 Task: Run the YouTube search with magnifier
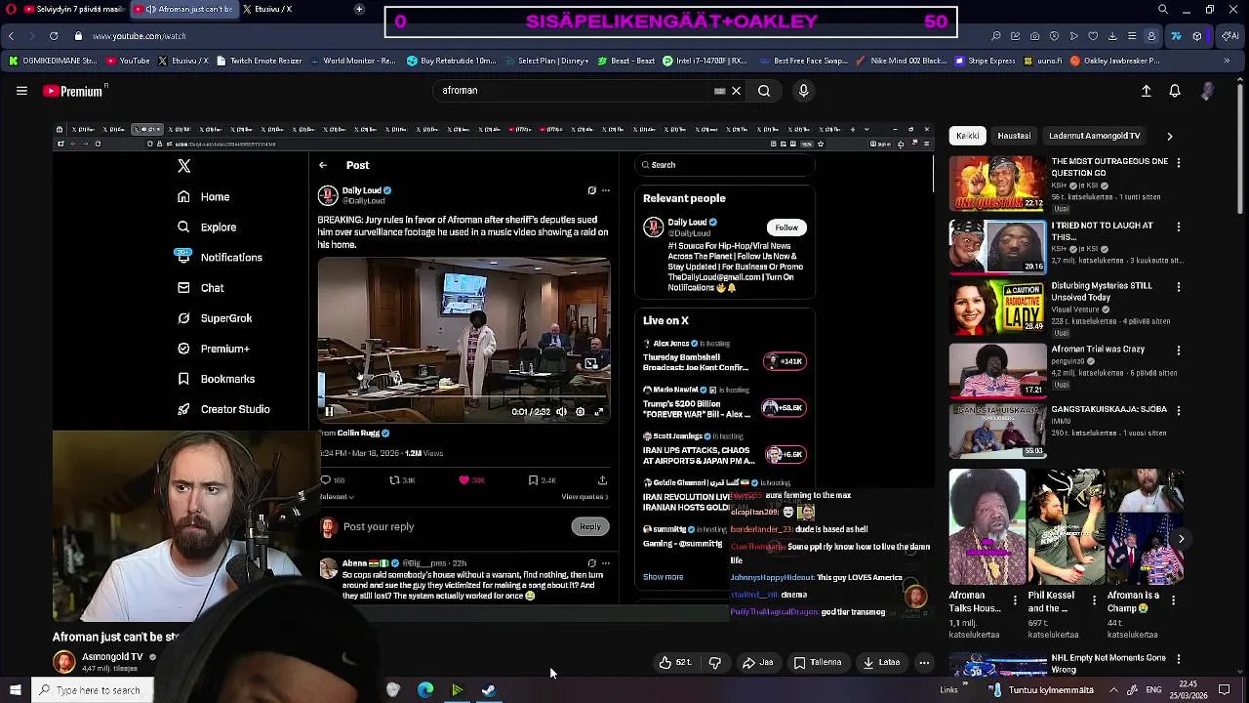pos(764,91)
